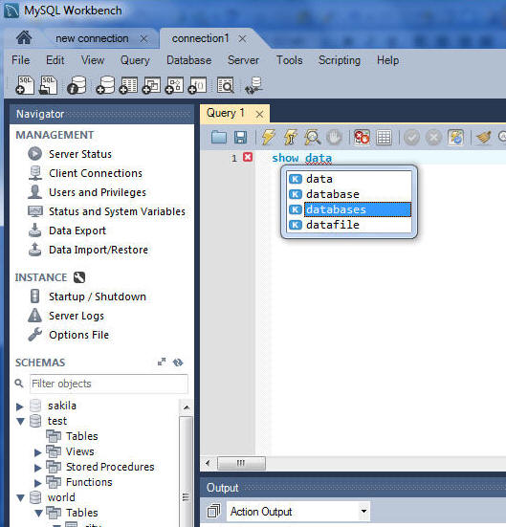The width and height of the screenshot is (506, 527).
Task: Open the Action Output dropdown
Action: [363, 511]
